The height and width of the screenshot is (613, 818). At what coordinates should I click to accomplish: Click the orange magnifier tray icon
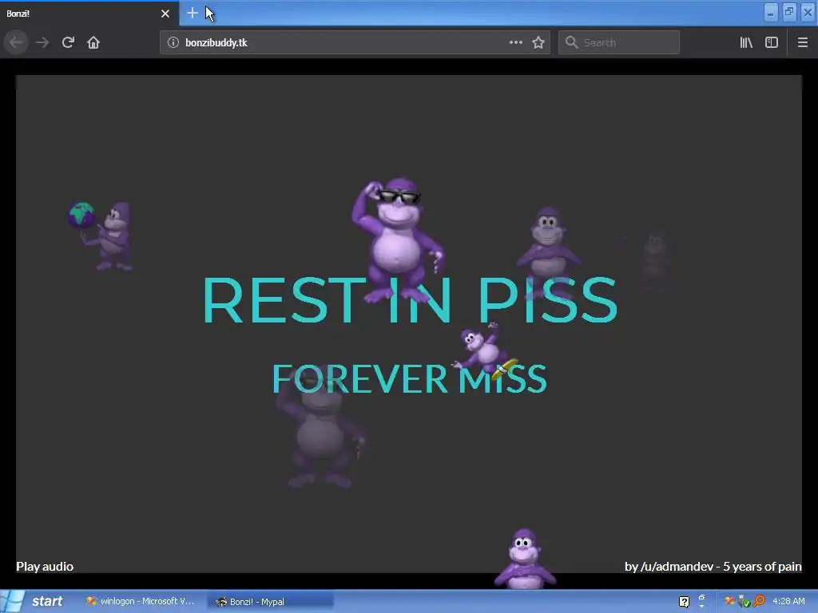(760, 601)
